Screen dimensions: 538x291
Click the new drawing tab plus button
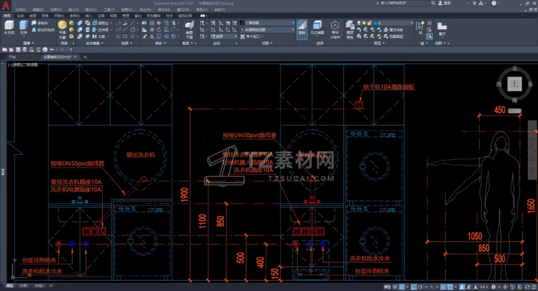point(85,57)
